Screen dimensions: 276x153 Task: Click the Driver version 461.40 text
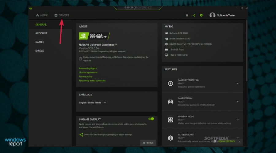(179, 39)
